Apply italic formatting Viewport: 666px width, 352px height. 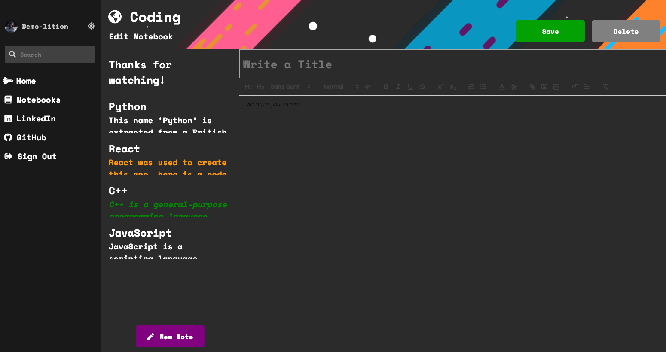[398, 87]
